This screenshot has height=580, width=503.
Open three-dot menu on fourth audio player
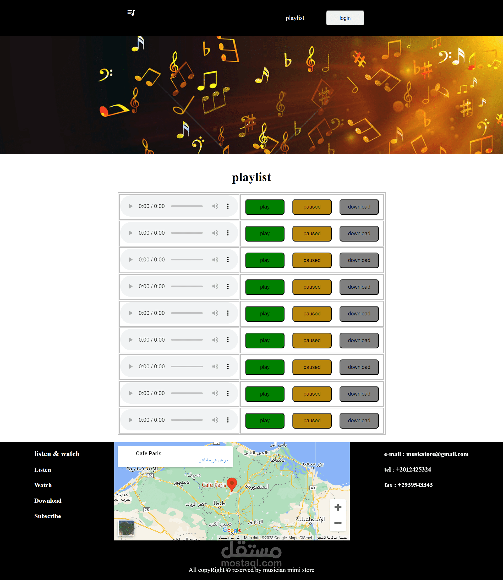click(x=228, y=286)
